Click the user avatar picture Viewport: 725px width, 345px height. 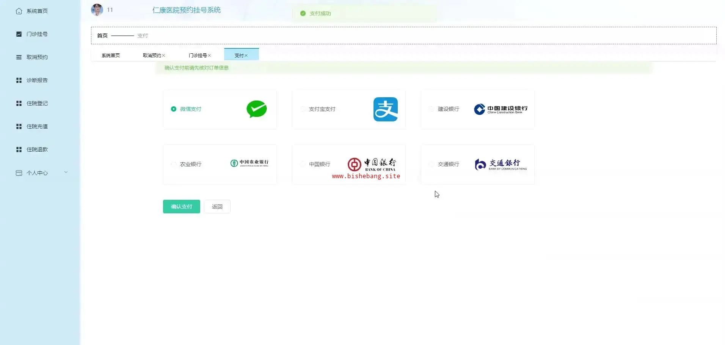(x=97, y=10)
